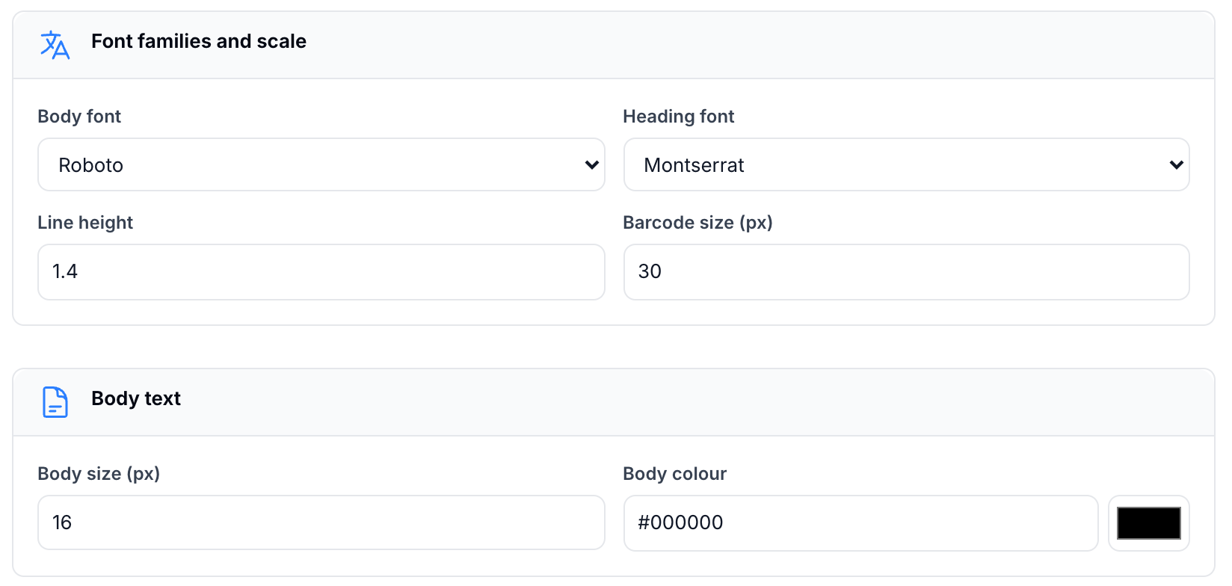The height and width of the screenshot is (586, 1232).
Task: Click the Line height input field
Action: click(x=321, y=272)
